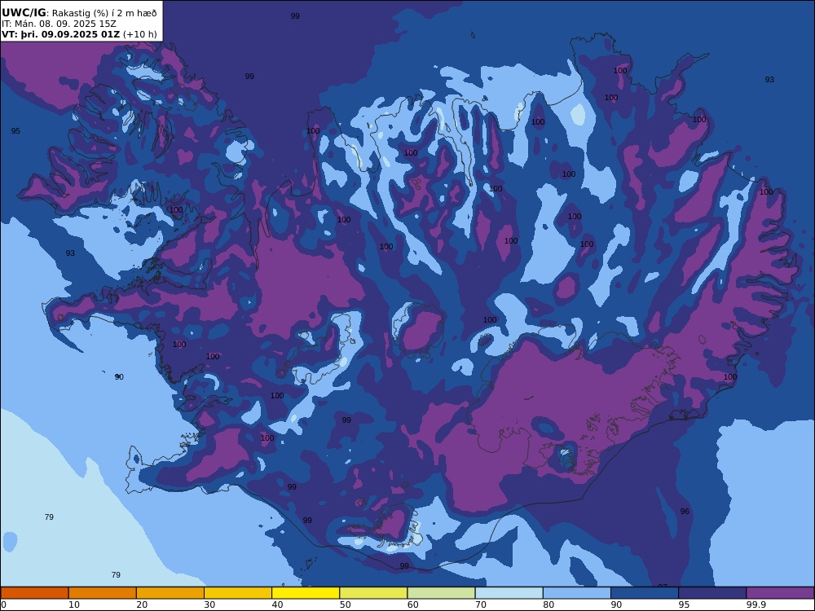Select the orange 10–20 legend swatch
The height and width of the screenshot is (611, 815).
pos(103,593)
